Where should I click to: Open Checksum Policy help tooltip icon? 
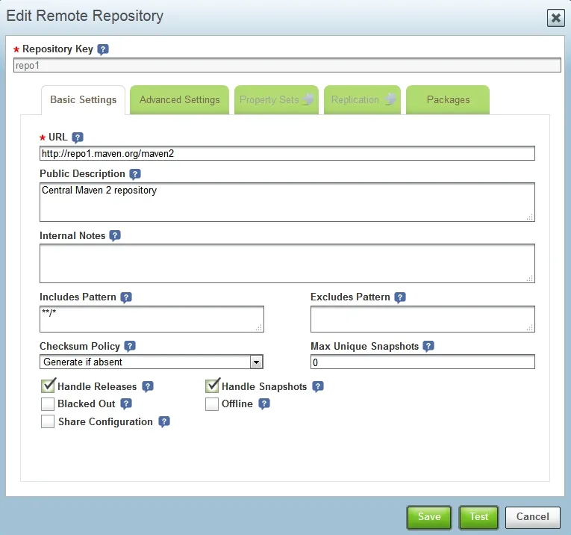[130, 347]
